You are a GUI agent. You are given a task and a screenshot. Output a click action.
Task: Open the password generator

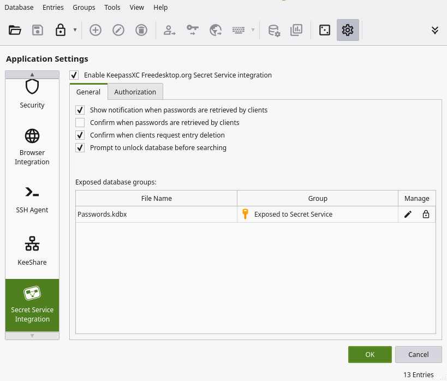click(x=325, y=30)
